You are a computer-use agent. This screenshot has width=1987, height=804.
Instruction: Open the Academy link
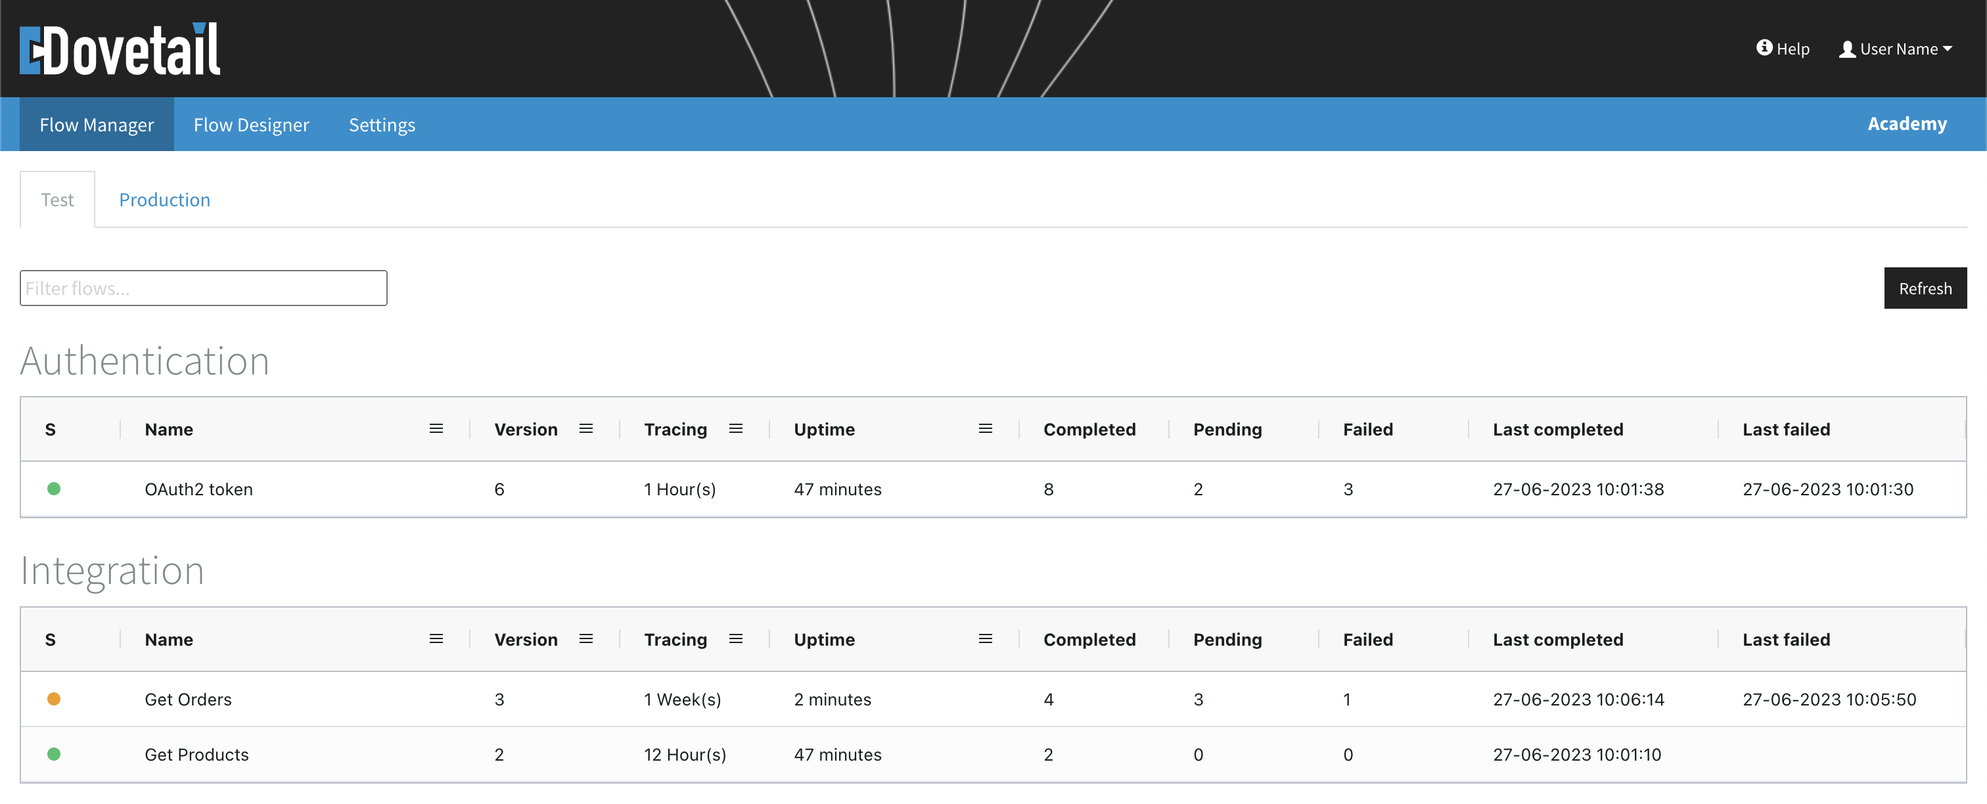click(1907, 123)
